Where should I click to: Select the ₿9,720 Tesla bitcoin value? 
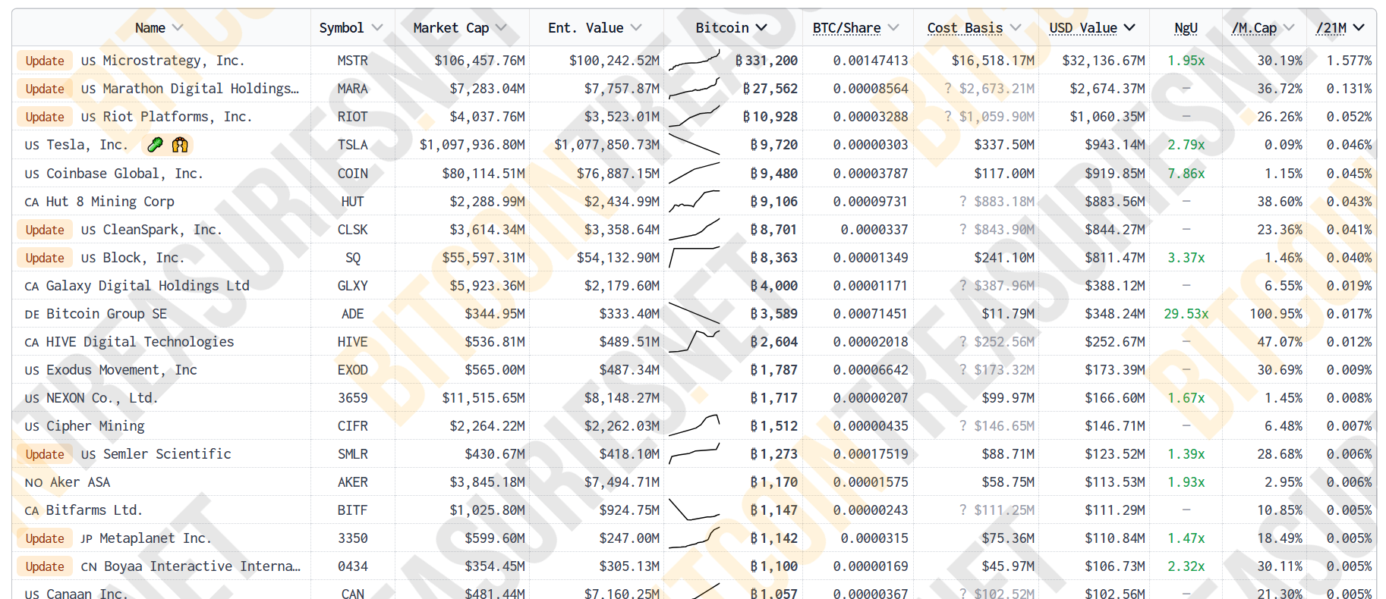click(x=774, y=145)
